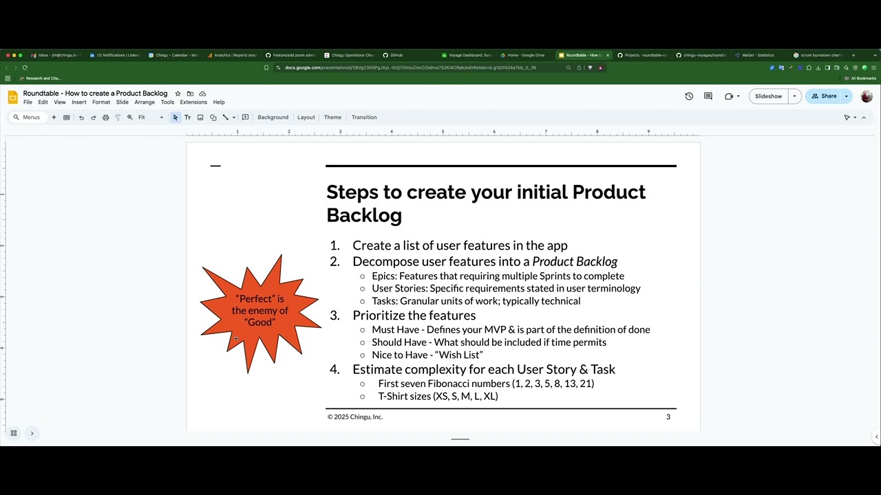
Task: Open the Tools menu
Action: (167, 102)
